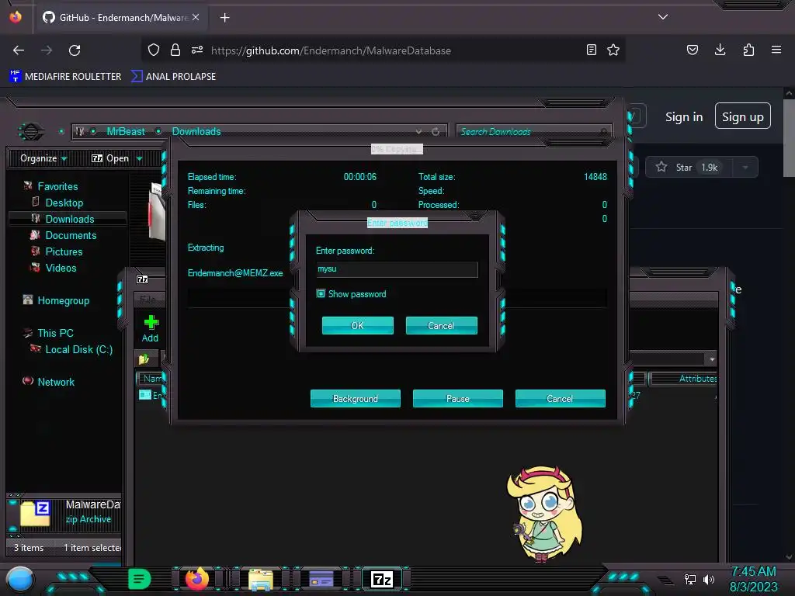795x596 pixels.
Task: Switch to Firefox on the taskbar
Action: pos(197,579)
